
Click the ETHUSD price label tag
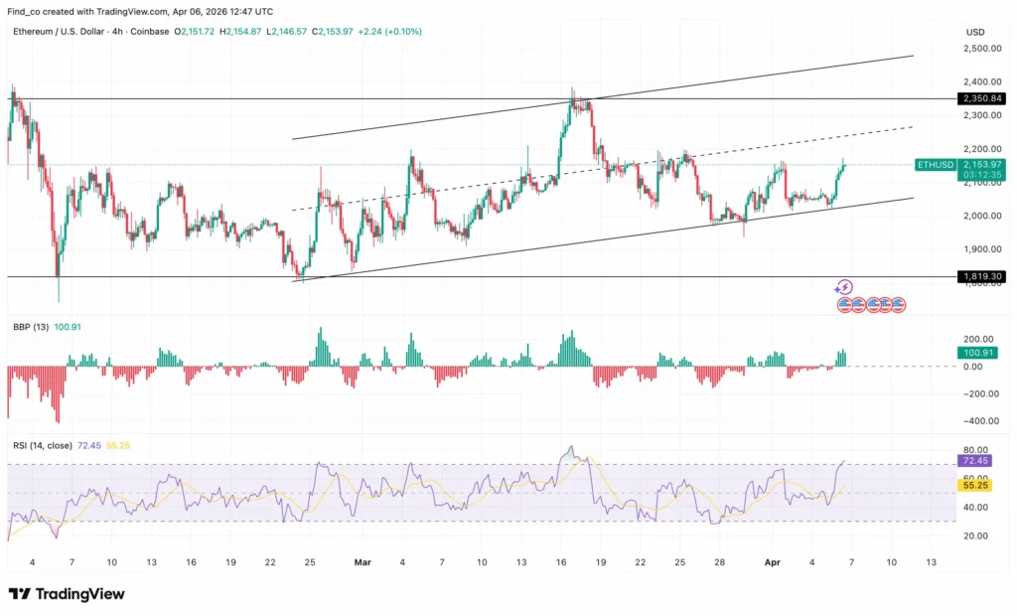[934, 164]
